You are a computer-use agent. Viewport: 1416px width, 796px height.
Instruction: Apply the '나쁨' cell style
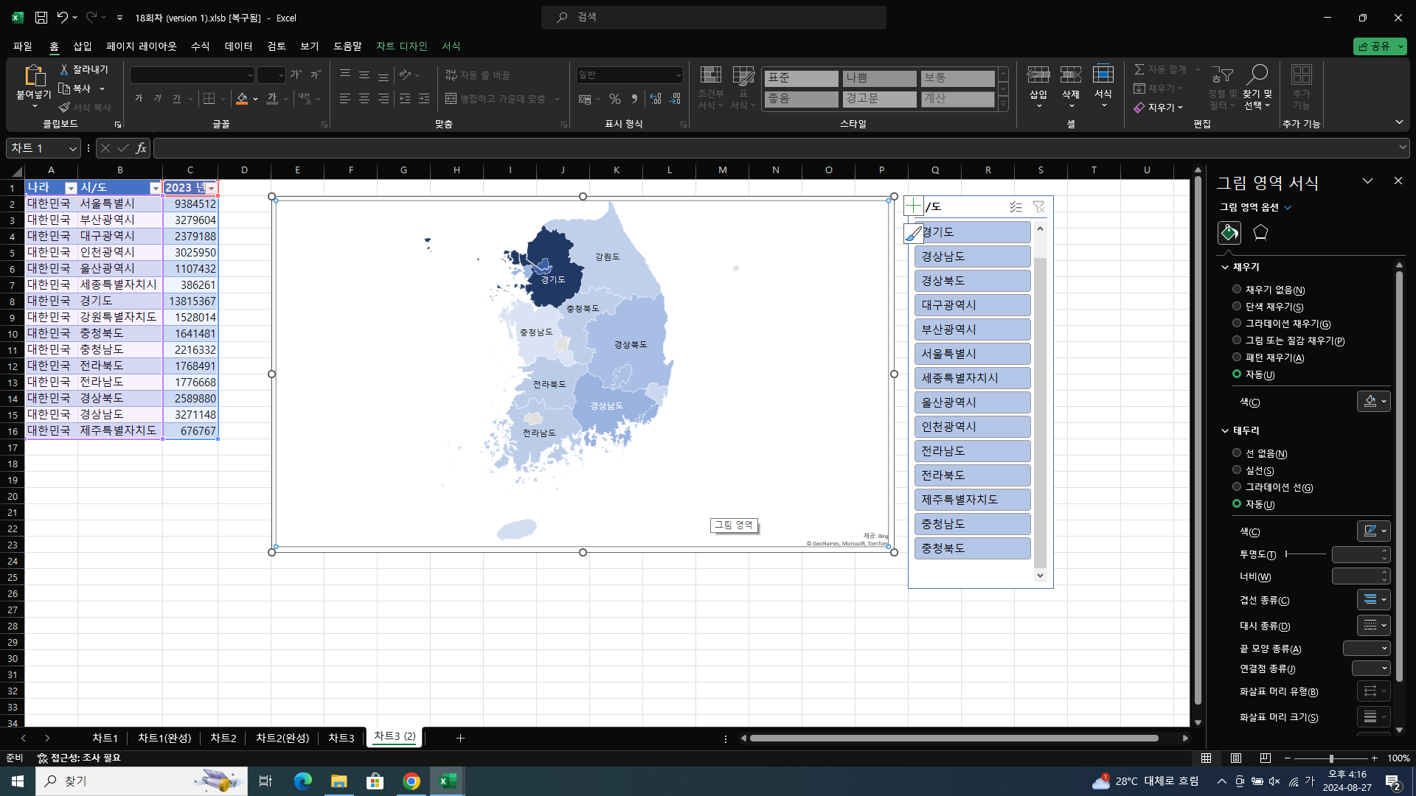pos(879,78)
